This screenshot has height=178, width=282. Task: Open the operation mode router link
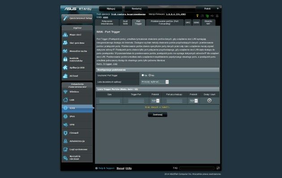(128, 14)
